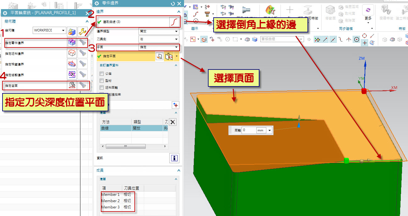Delete the list entry with the X icon
This screenshot has height=216, width=408.
[x=173, y=122]
